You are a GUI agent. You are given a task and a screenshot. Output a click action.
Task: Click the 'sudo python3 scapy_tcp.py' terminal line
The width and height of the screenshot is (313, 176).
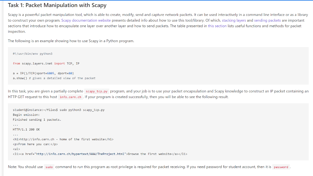click(59, 110)
